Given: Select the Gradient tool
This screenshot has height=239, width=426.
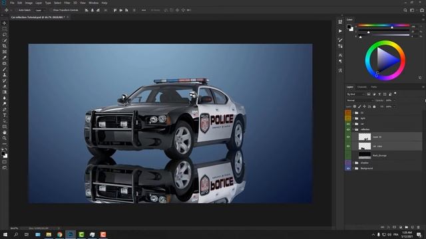Looking at the screenshot, I should tap(5, 92).
